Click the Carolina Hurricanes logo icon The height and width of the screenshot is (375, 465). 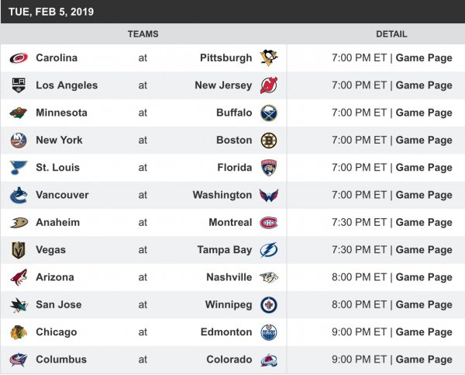pos(19,58)
